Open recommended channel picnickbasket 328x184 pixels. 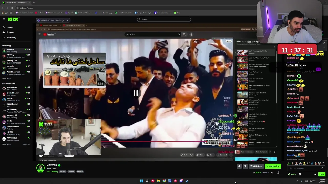coord(16,94)
